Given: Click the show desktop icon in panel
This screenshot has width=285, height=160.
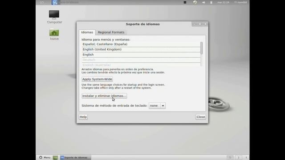Looking at the screenshot, I should tap(55, 158).
